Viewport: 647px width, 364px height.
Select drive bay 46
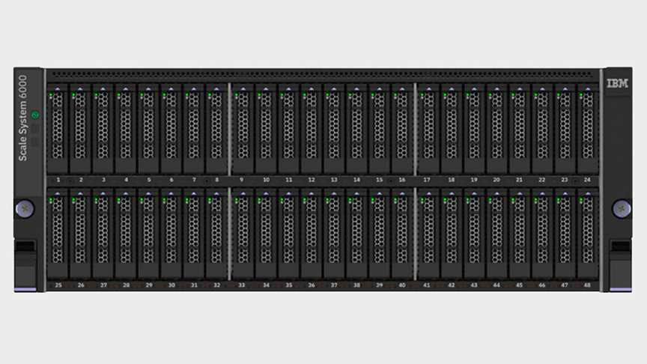pyautogui.click(x=543, y=234)
